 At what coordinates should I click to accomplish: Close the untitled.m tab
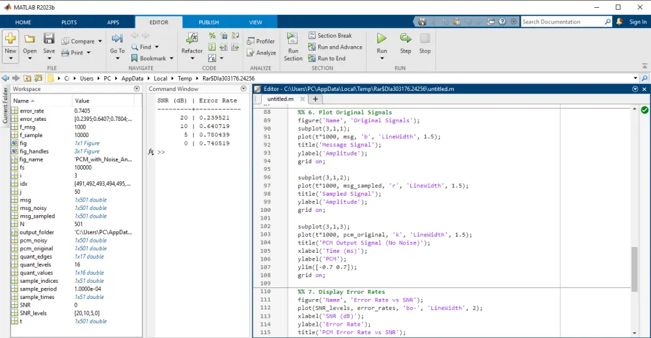(302, 99)
